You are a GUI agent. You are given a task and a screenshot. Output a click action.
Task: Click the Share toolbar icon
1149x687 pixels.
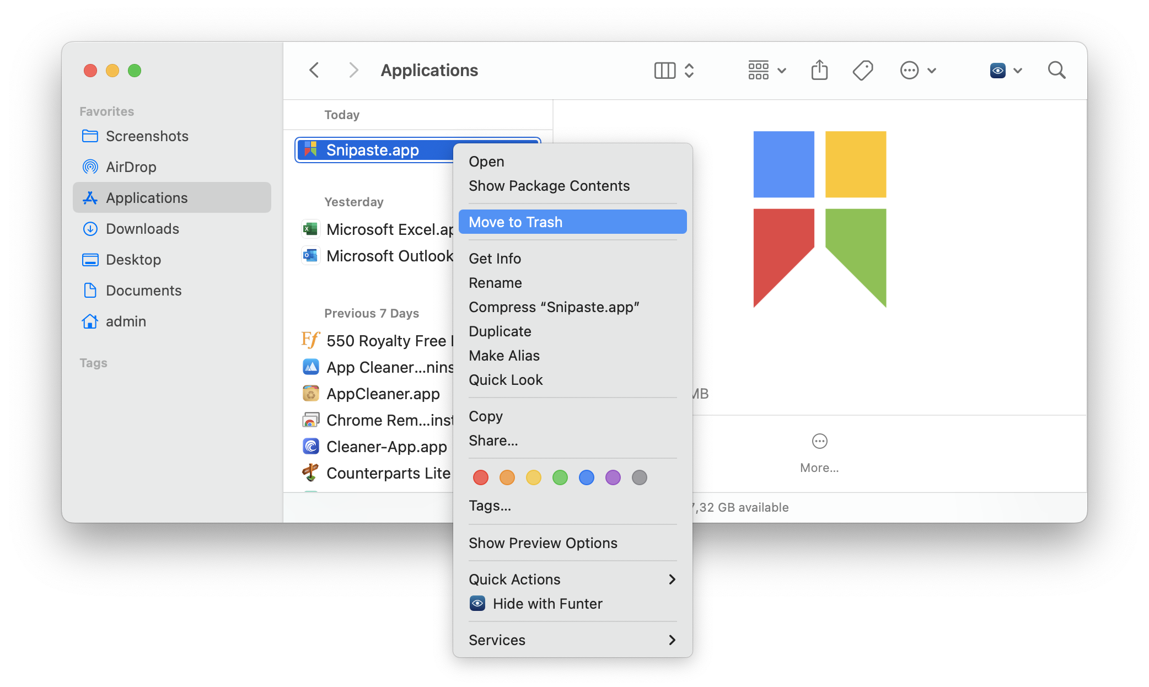click(819, 70)
